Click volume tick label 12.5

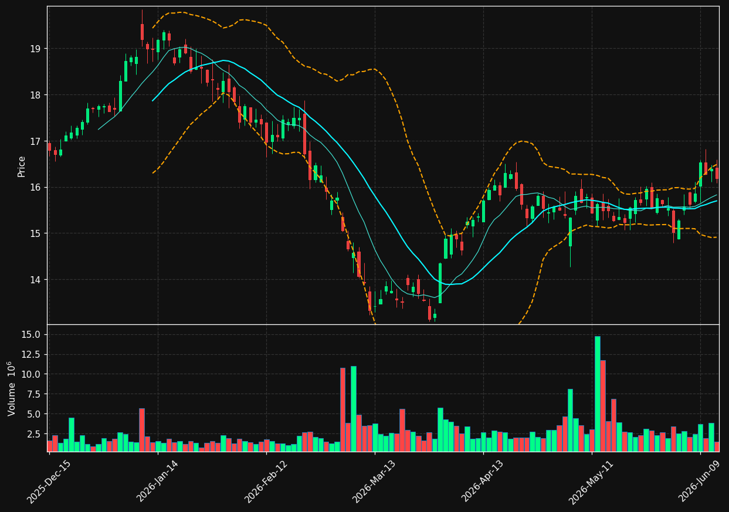32,354
